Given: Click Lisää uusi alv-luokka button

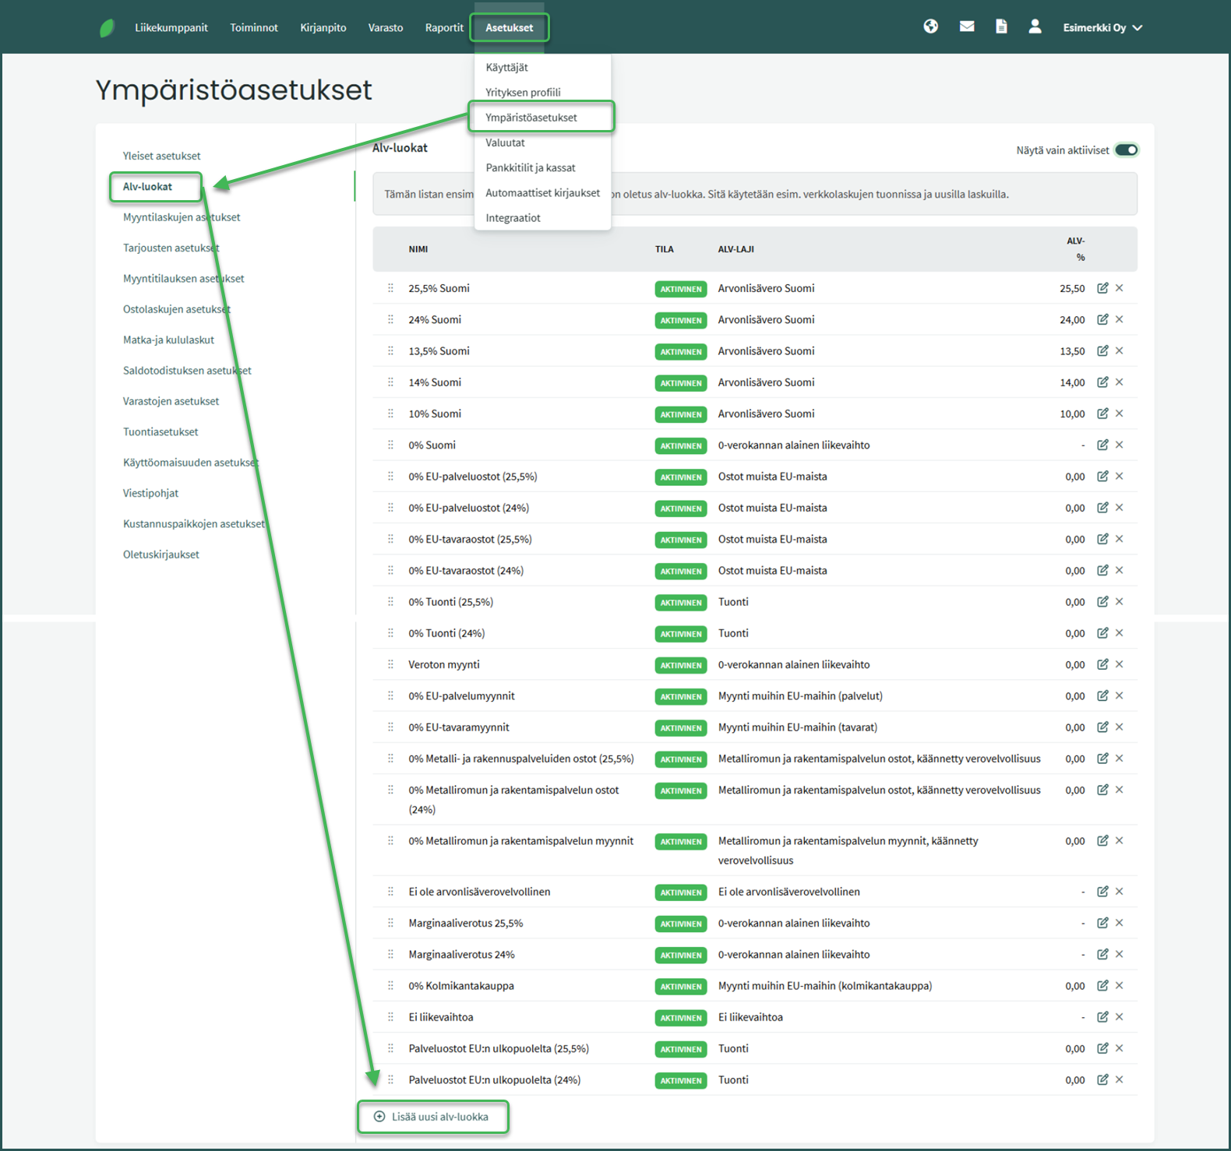Looking at the screenshot, I should click(x=432, y=1117).
